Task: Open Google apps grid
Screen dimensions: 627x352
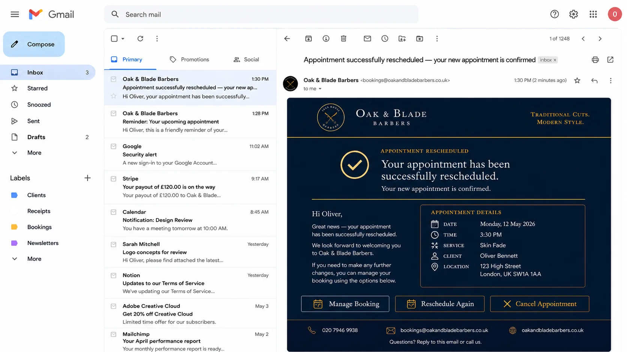Action: click(593, 14)
